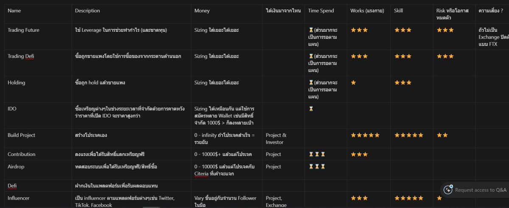The width and height of the screenshot is (509, 208).
Task: Click the two-star Risk rating in Build Project row
Action: (x=442, y=135)
